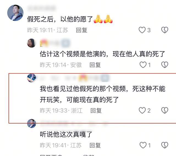Open the 安徽 commenter's woman avatar
The width and height of the screenshot is (176, 156).
click(32, 43)
